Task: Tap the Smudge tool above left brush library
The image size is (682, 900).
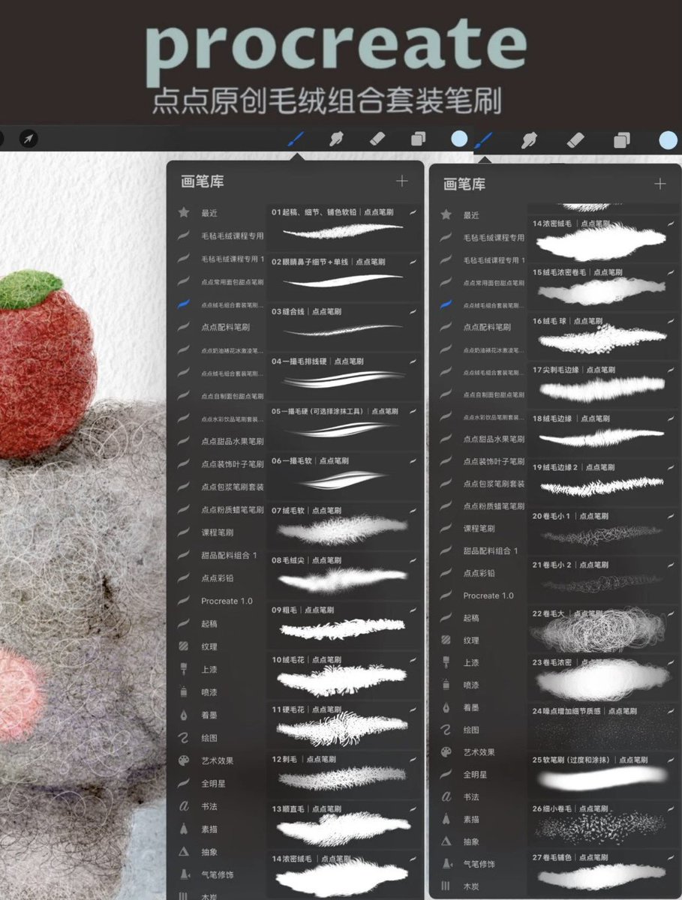Action: click(x=338, y=139)
